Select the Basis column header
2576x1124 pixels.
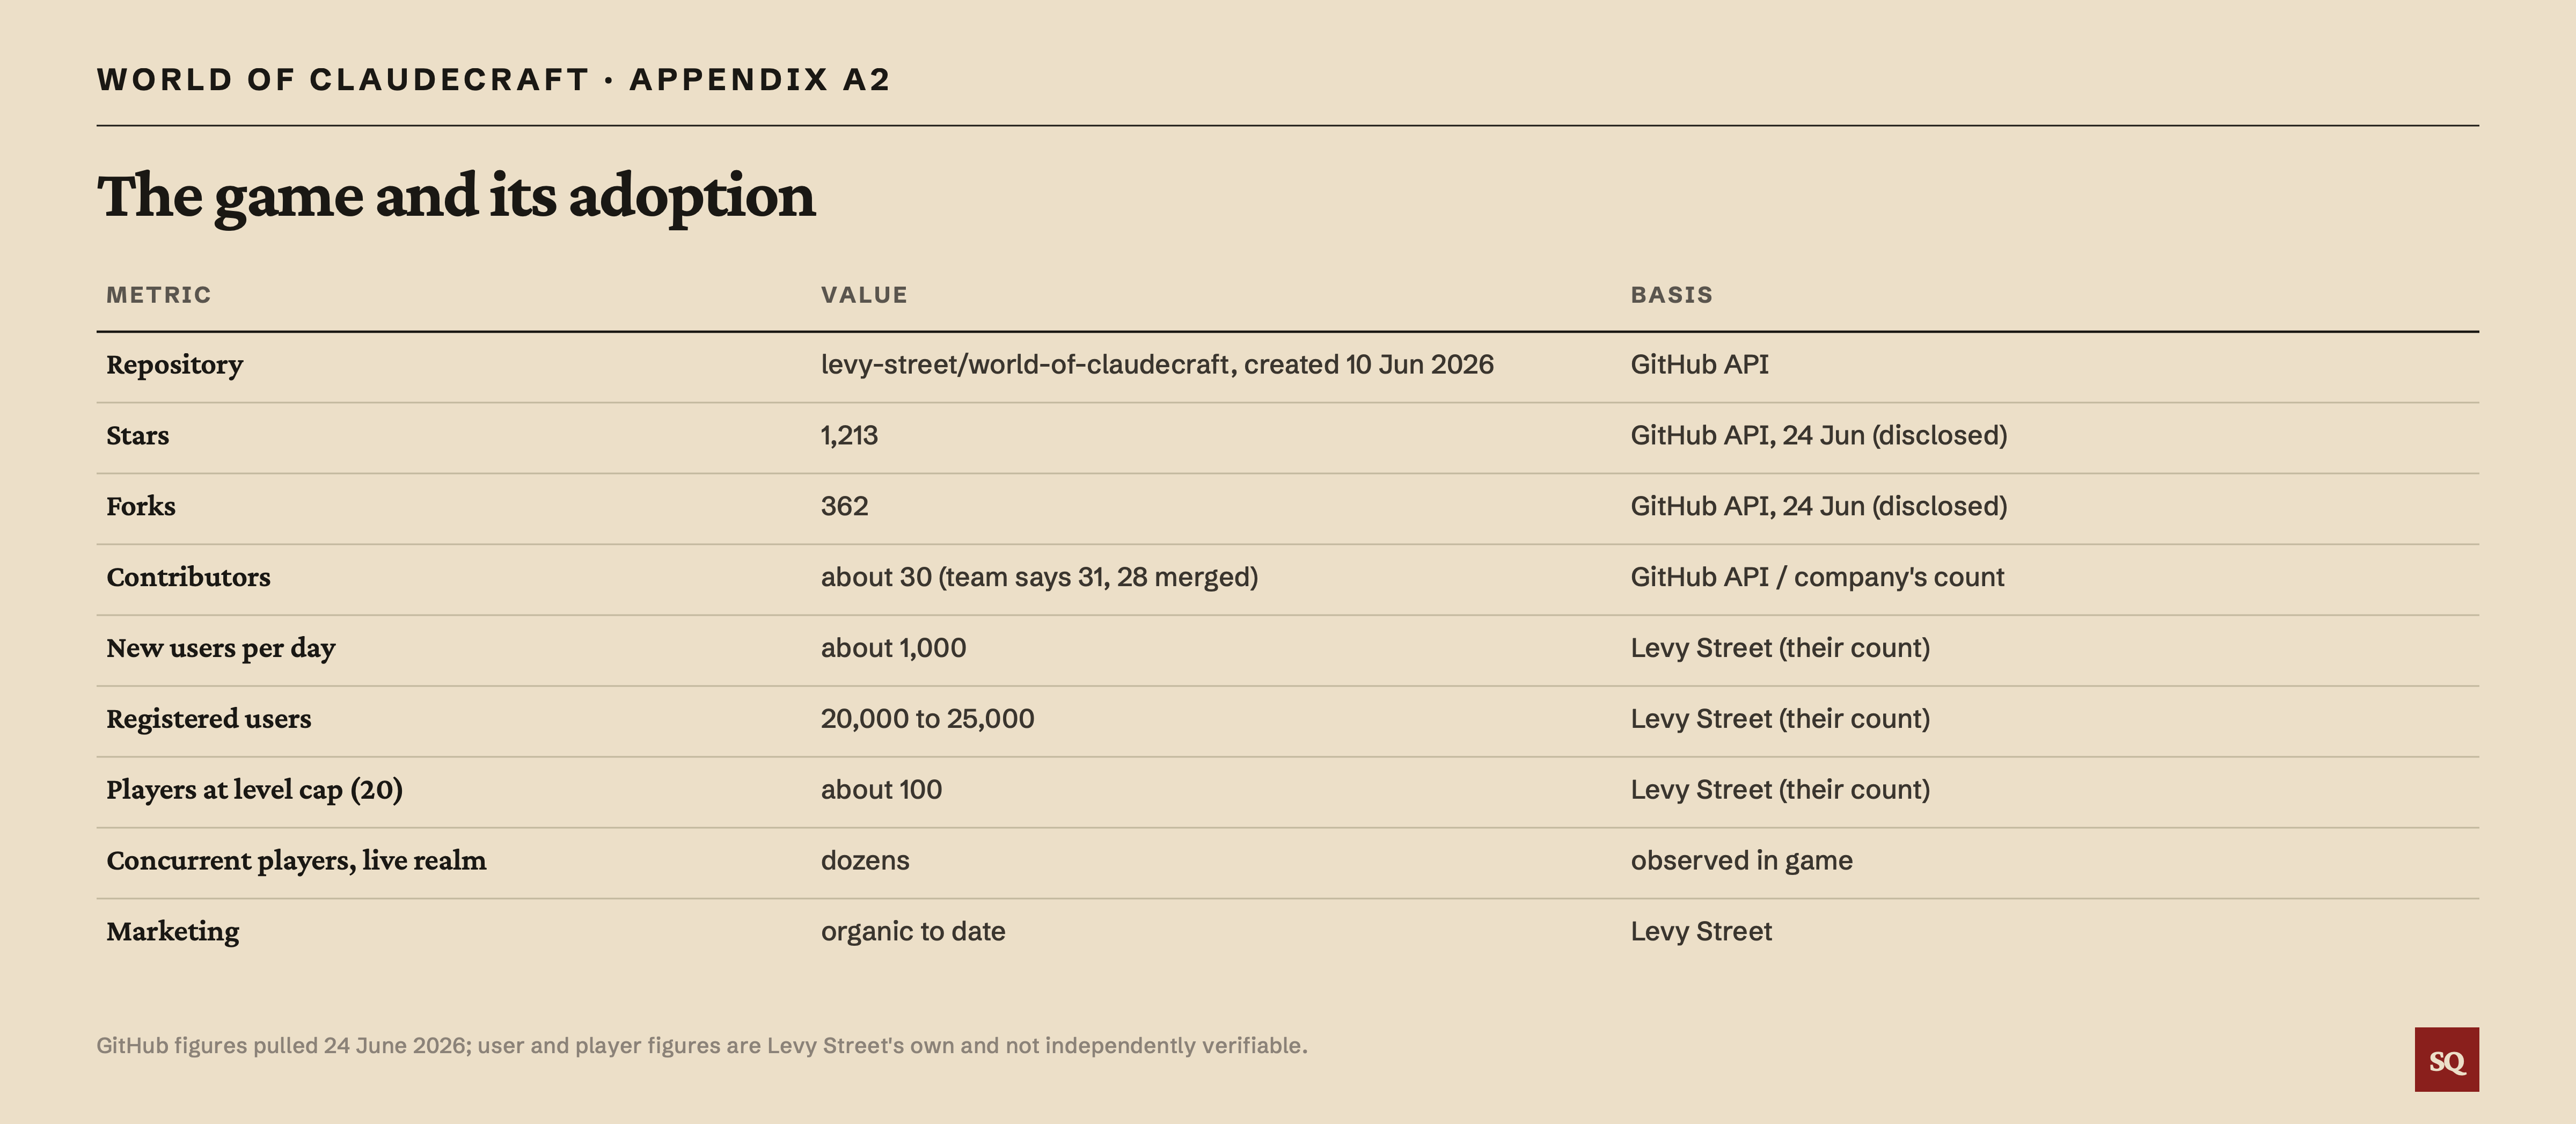(x=1671, y=295)
